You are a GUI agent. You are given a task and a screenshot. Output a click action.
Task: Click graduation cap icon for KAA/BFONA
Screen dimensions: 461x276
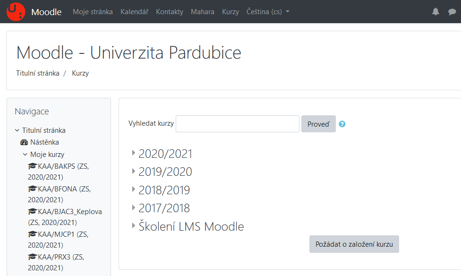[x=32, y=189]
